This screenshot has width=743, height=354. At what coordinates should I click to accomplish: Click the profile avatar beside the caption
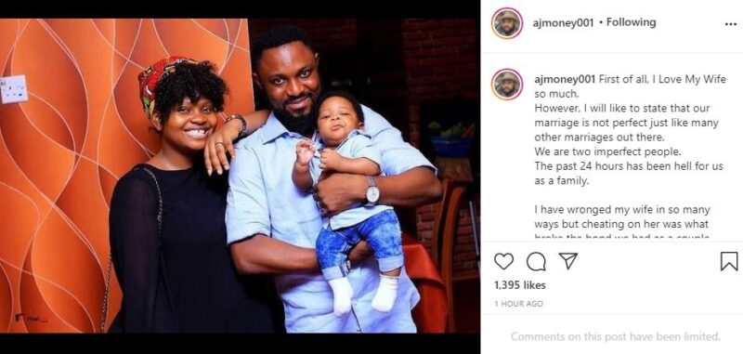coord(507,85)
